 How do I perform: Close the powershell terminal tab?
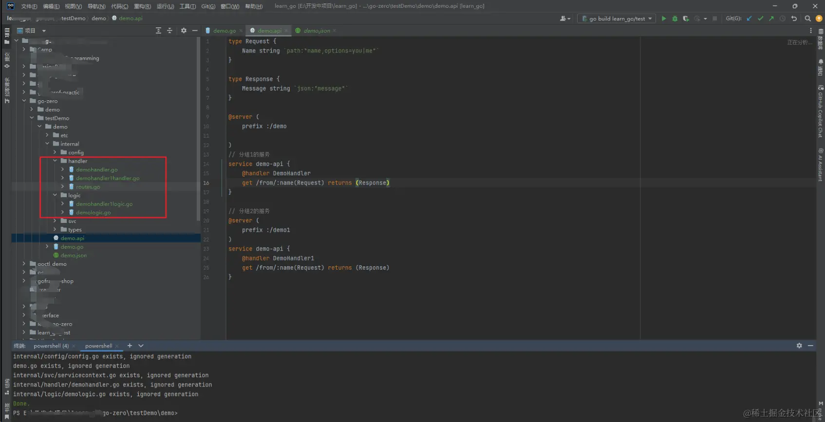click(117, 346)
